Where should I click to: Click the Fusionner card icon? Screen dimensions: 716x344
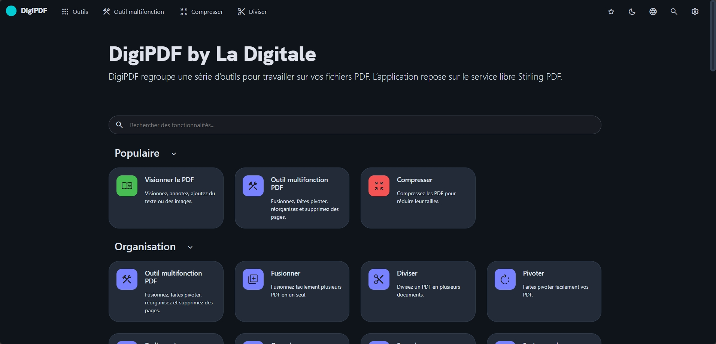pyautogui.click(x=253, y=279)
